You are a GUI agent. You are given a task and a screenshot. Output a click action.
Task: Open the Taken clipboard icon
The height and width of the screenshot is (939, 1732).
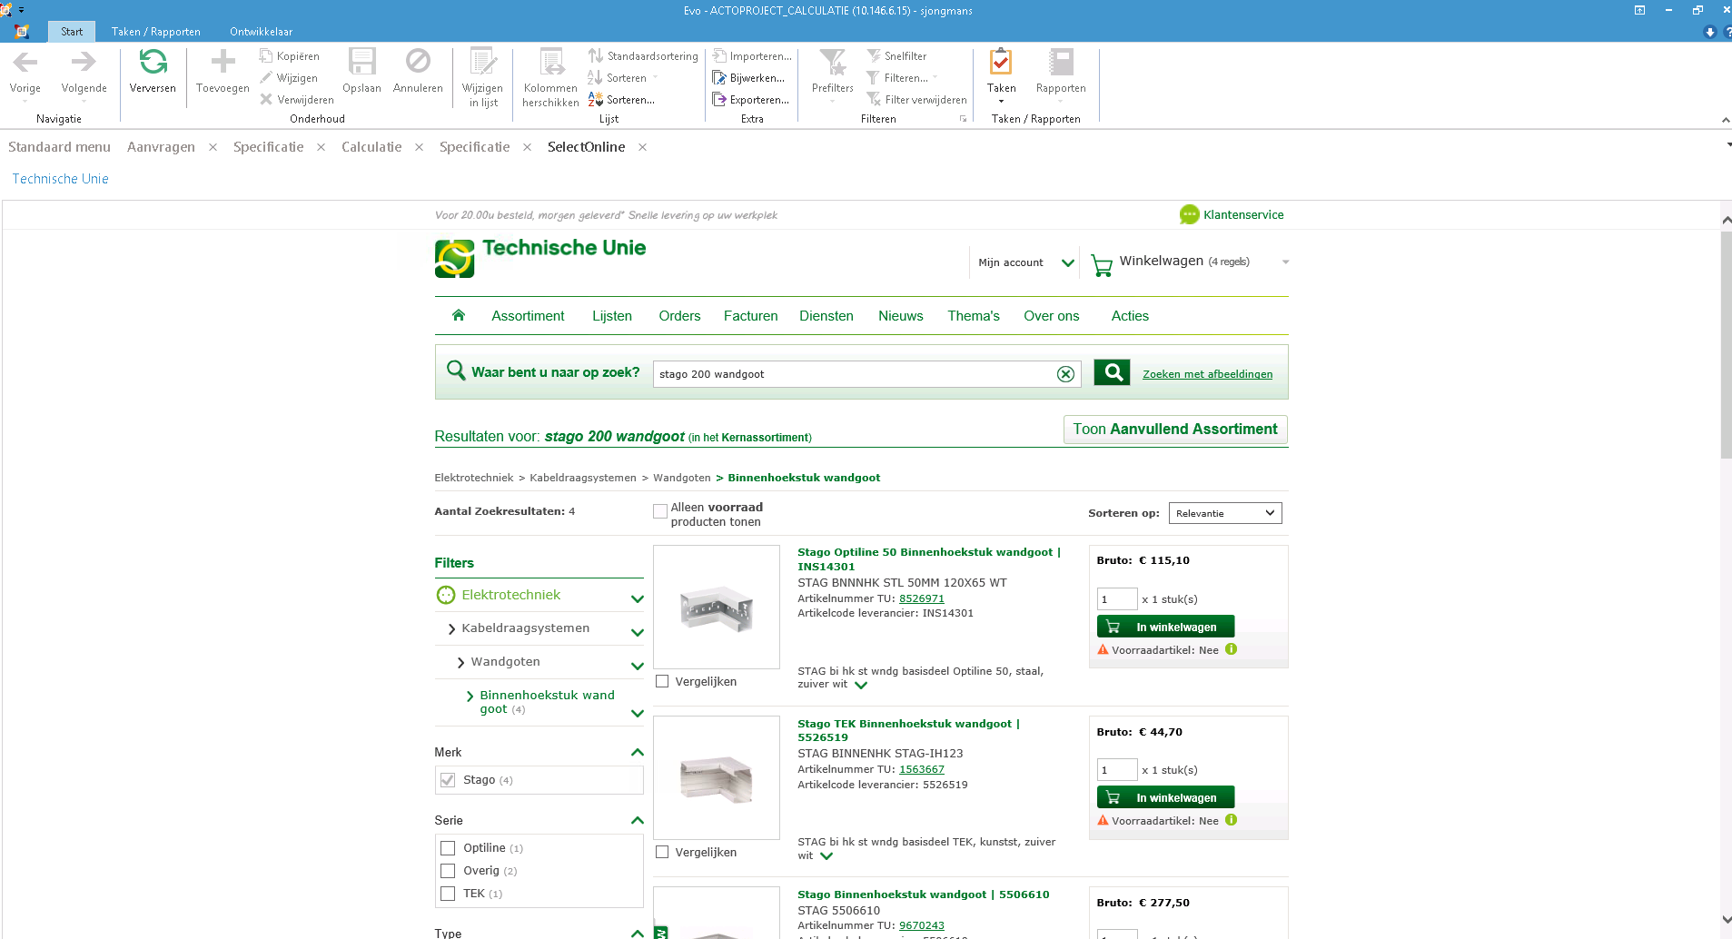coord(1001,62)
